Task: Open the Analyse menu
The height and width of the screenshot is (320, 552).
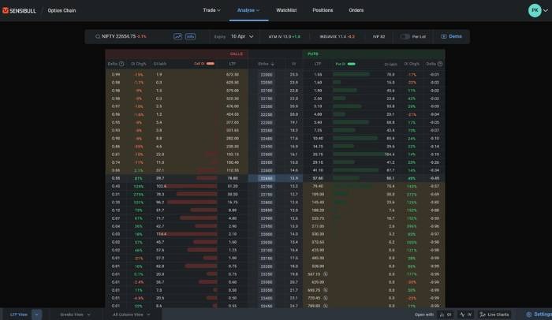Action: pyautogui.click(x=248, y=10)
